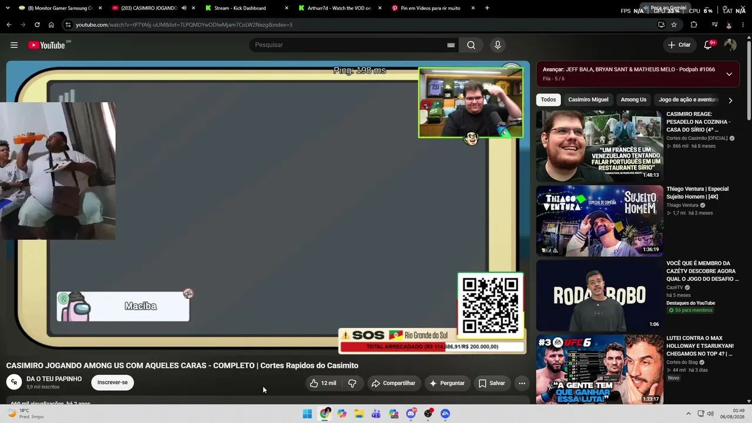Switch to Arthurr7d Watch the VOD tab
Image resolution: width=752 pixels, height=423 pixels.
tap(340, 8)
